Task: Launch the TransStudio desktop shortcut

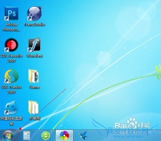Action: point(34,13)
